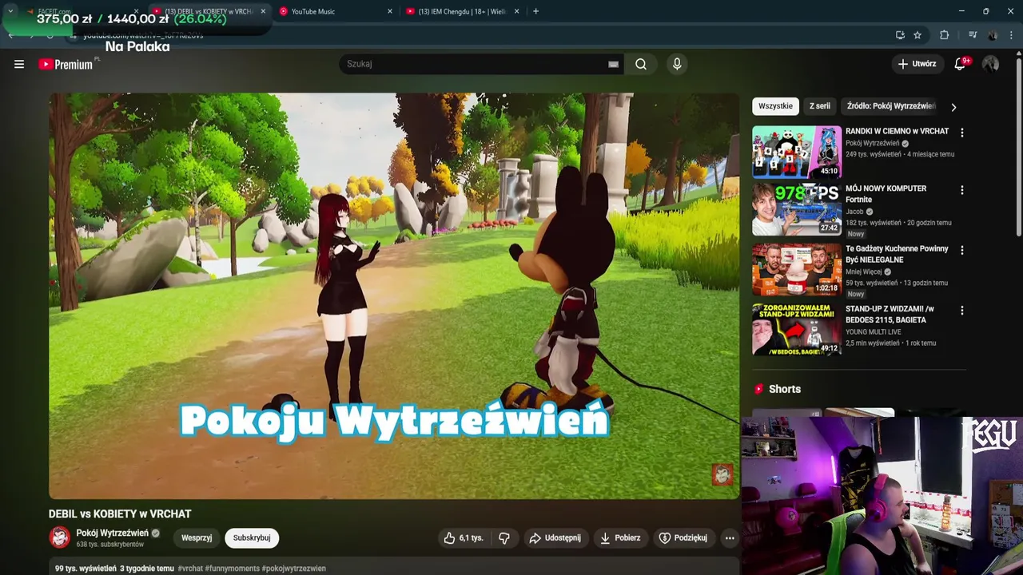This screenshot has height=575, width=1023.
Task: Open a new browser tab
Action: (x=535, y=11)
